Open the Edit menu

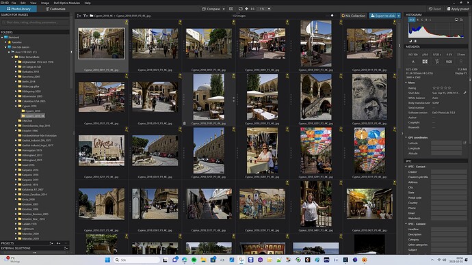click(x=23, y=3)
